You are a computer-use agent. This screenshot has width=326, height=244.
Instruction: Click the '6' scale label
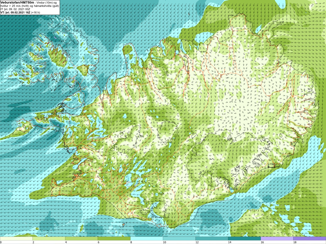coord(99,242)
